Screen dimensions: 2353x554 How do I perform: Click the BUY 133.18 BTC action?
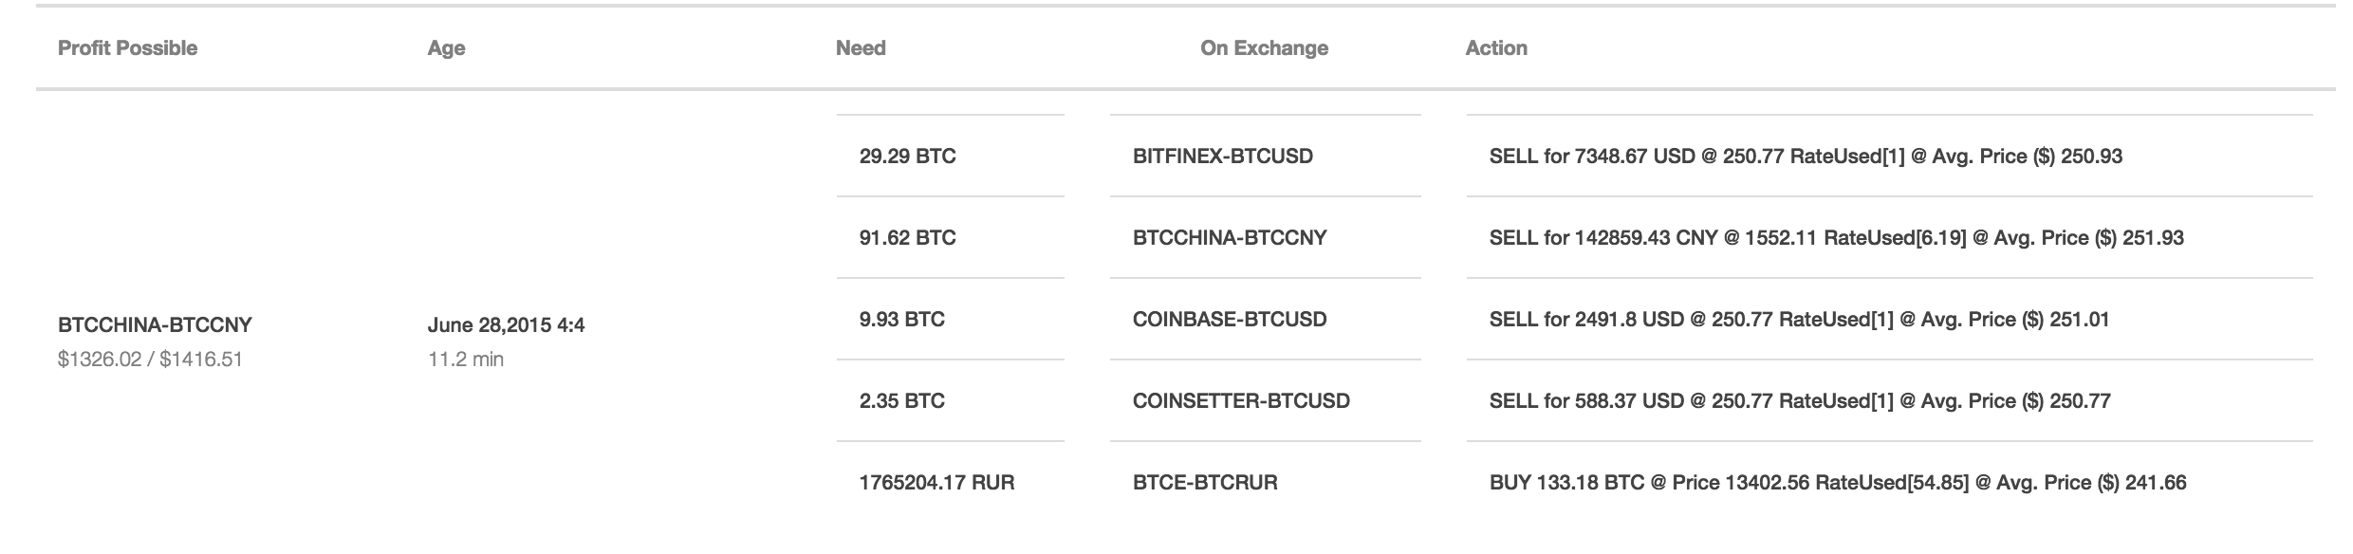1838,483
